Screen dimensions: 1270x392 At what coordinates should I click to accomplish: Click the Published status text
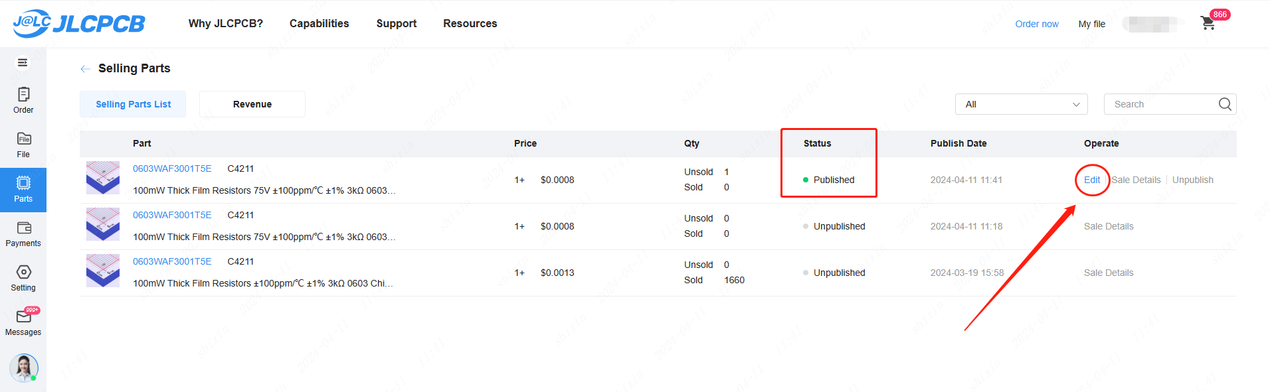[834, 180]
